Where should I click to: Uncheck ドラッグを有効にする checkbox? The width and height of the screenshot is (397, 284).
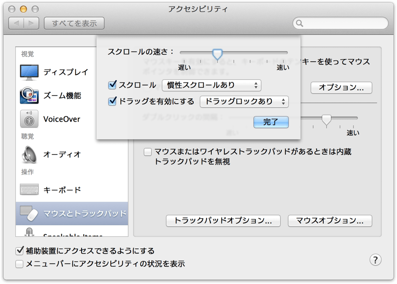point(112,101)
